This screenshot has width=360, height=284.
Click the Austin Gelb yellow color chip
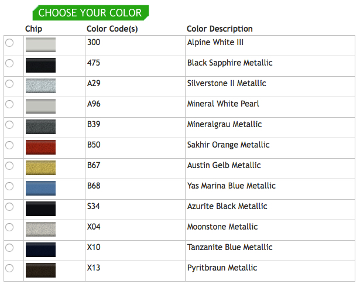(41, 167)
